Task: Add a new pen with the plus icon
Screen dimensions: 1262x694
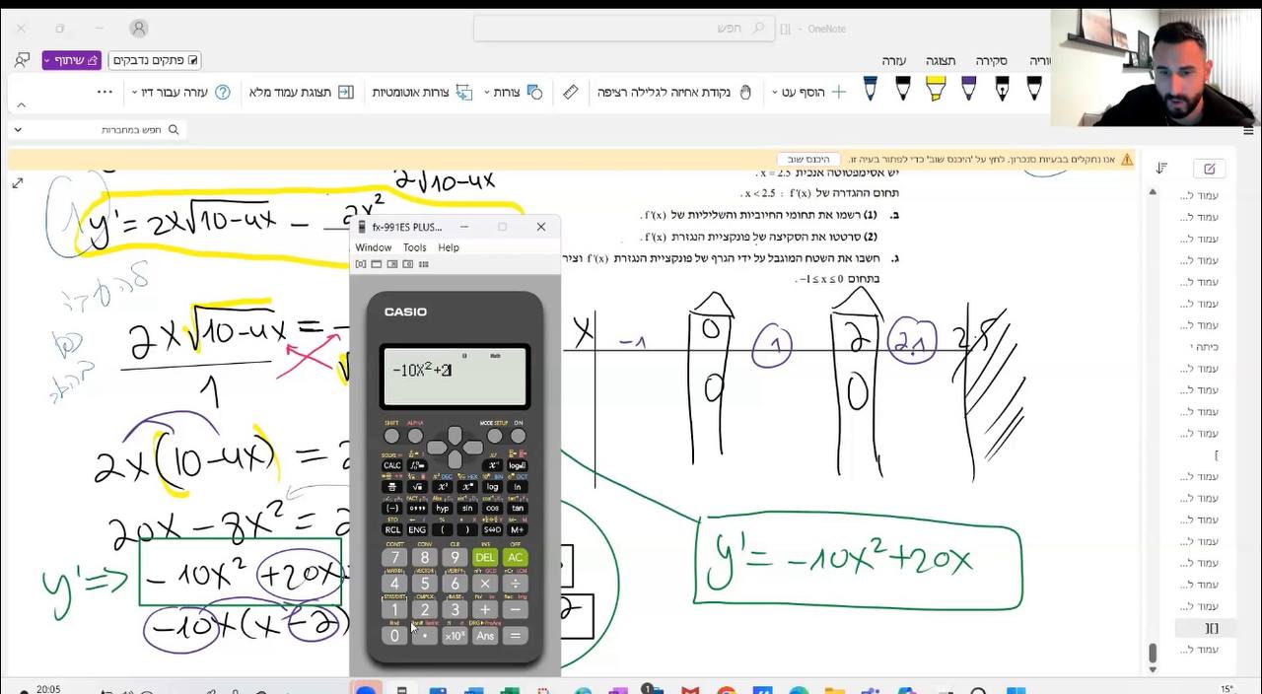Action: point(839,92)
